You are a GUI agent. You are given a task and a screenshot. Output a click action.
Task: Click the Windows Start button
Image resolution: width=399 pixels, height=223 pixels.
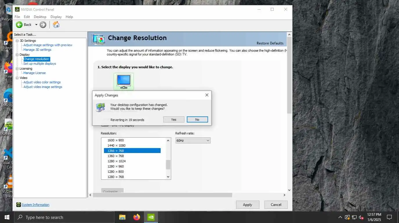point(7,217)
